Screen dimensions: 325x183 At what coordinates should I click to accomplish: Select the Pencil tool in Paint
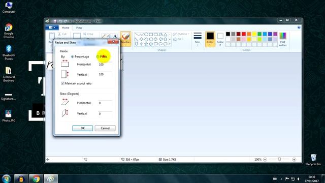click(x=104, y=36)
